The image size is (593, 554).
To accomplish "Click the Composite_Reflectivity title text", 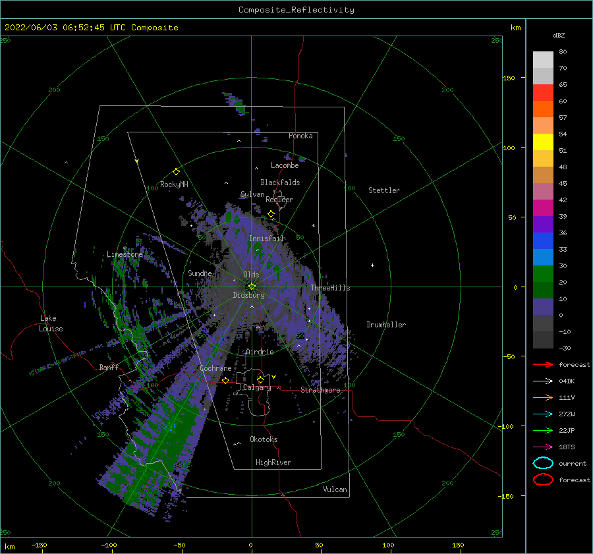I will (296, 10).
